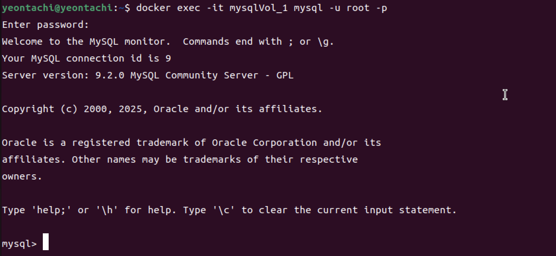This screenshot has width=556, height=256.
Task: Click the word owners. in the notice
Action: [x=22, y=177]
